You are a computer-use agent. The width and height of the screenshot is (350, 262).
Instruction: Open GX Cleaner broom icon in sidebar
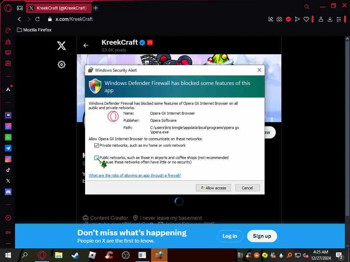pos(8,42)
